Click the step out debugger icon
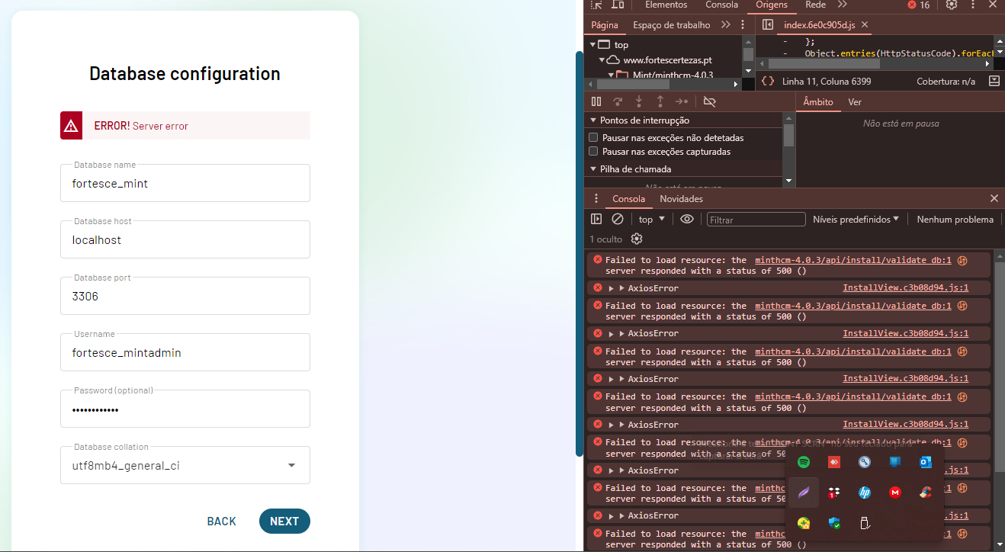The height and width of the screenshot is (552, 1005). 660,101
